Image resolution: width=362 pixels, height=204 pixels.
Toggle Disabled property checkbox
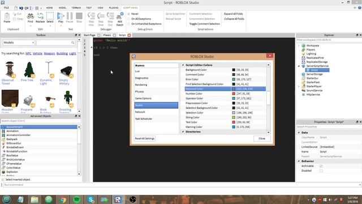click(321, 171)
